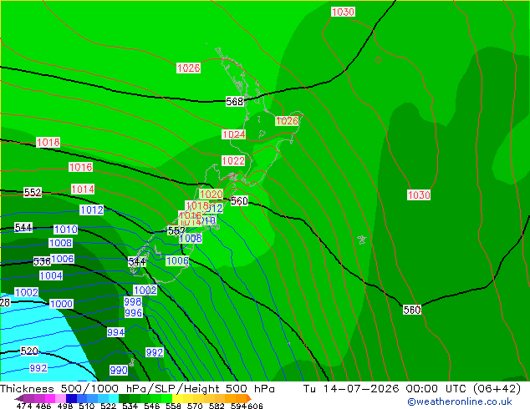Viewport: 530px width, 409px height.
Task: Click the legend value 582
Action: point(217,406)
